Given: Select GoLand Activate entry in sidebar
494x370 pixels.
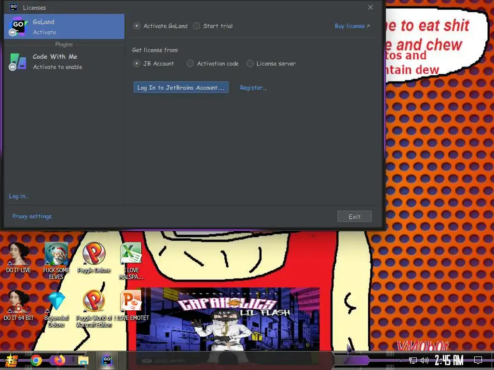Looking at the screenshot, I should click(x=64, y=26).
